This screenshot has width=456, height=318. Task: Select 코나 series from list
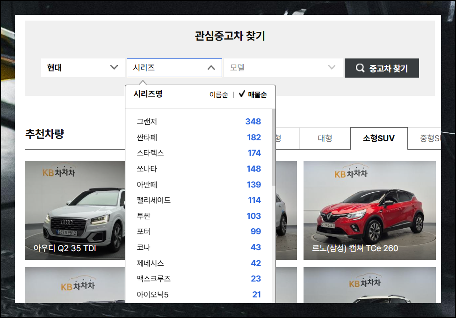[x=199, y=247]
